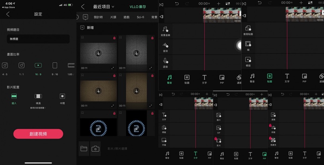Open the 背景 category tab
Screen dimensions: 324x165
154,17
